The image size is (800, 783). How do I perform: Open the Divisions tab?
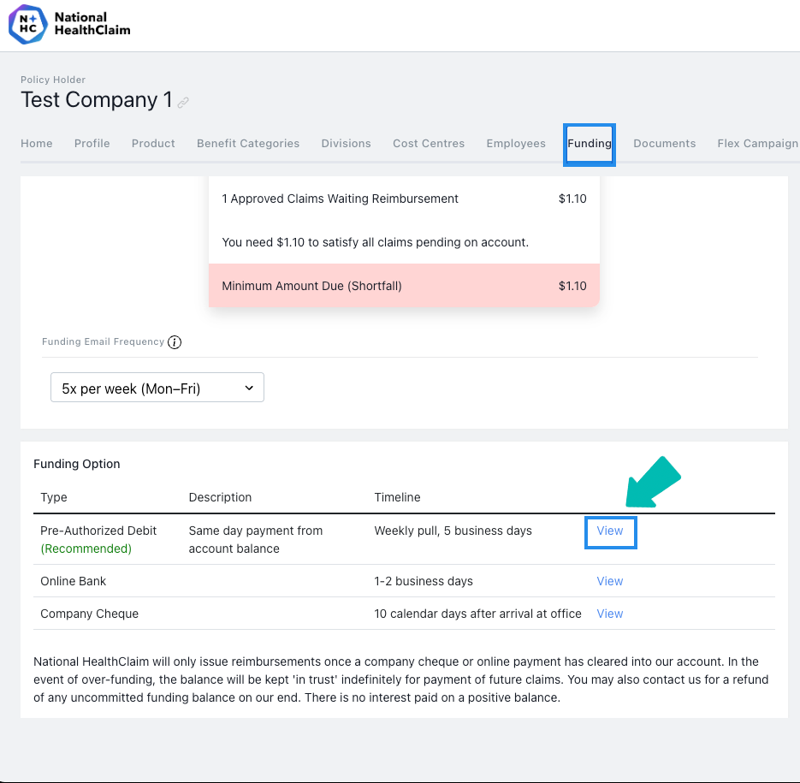346,144
